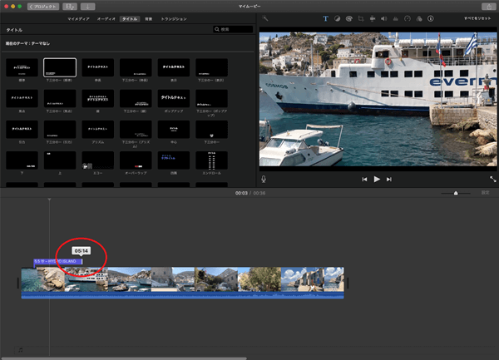Switch to the トランジション tab

[x=174, y=17]
